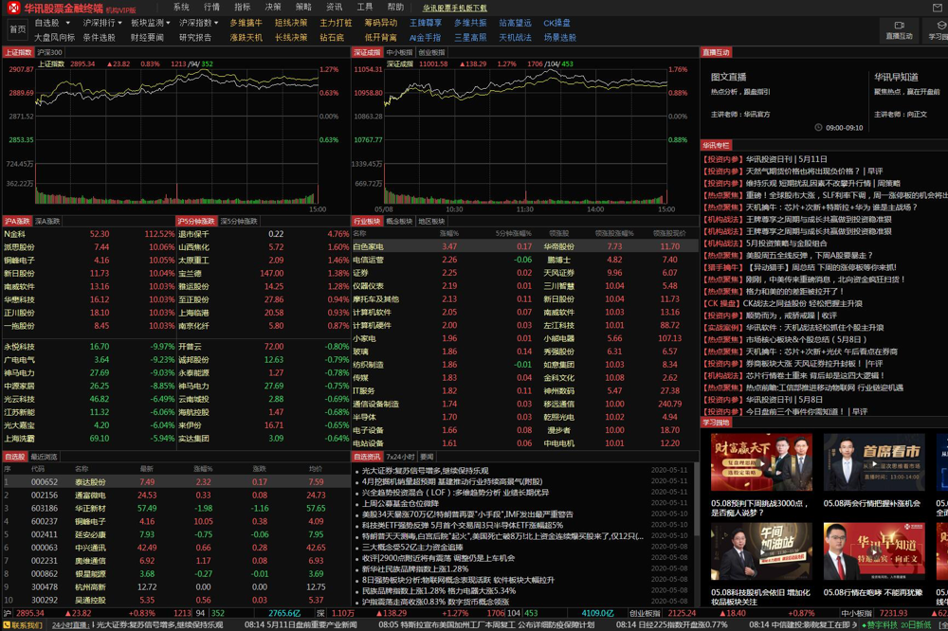Select 筹码异动 tool
The width and height of the screenshot is (948, 631).
381,23
